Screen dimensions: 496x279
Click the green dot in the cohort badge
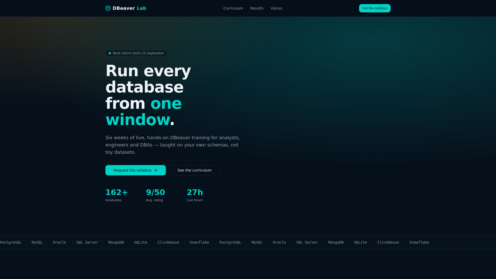110,53
